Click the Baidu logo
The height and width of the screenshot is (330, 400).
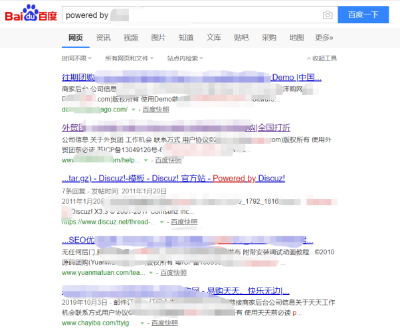[31, 13]
